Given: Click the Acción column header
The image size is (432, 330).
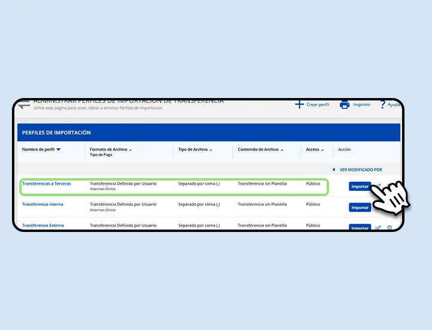Looking at the screenshot, I should (x=345, y=149).
